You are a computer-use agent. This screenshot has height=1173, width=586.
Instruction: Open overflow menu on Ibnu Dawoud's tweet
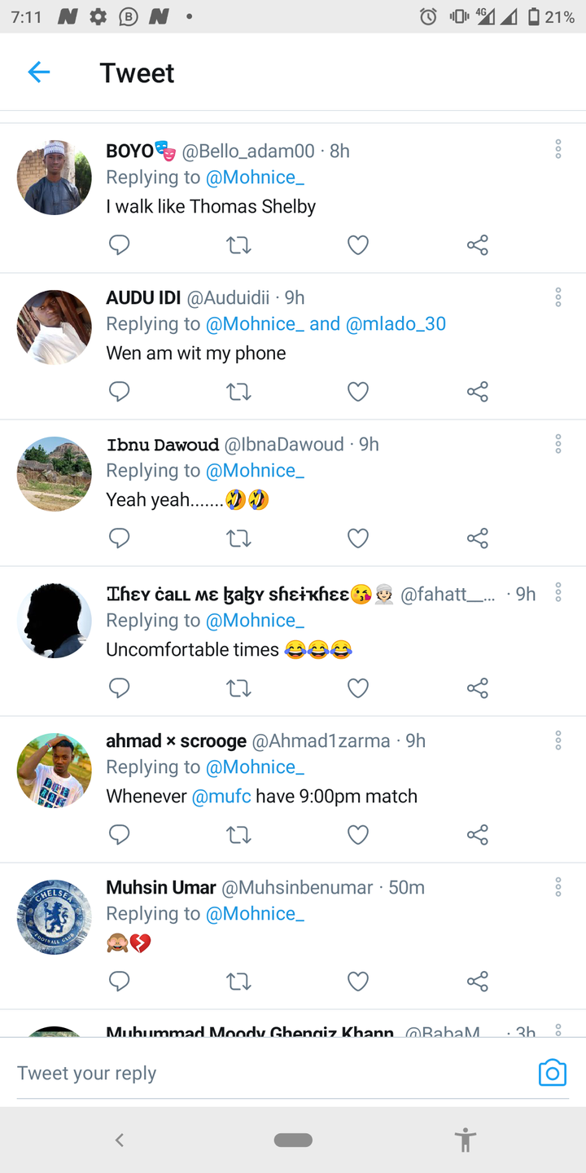pos(558,443)
